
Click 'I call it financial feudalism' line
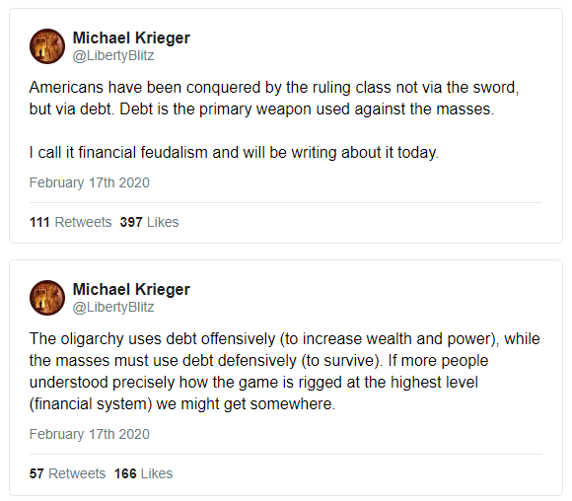234,153
